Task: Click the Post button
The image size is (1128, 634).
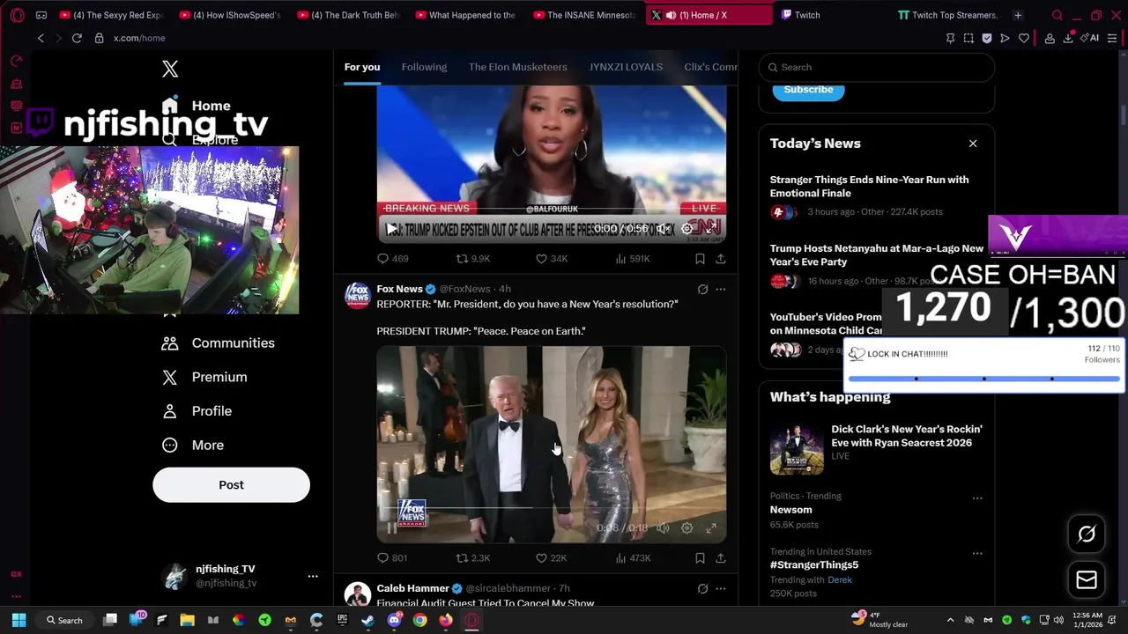Action: [x=231, y=485]
